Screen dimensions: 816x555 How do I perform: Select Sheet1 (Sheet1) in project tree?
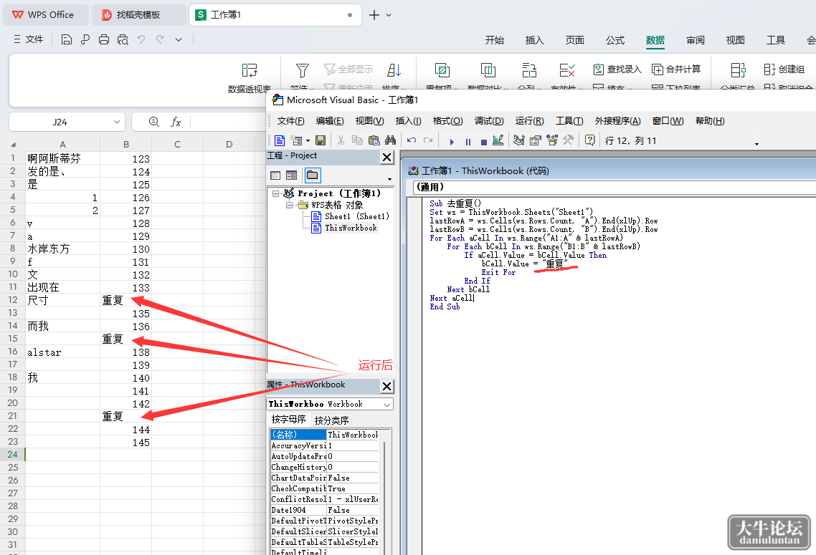tap(351, 216)
